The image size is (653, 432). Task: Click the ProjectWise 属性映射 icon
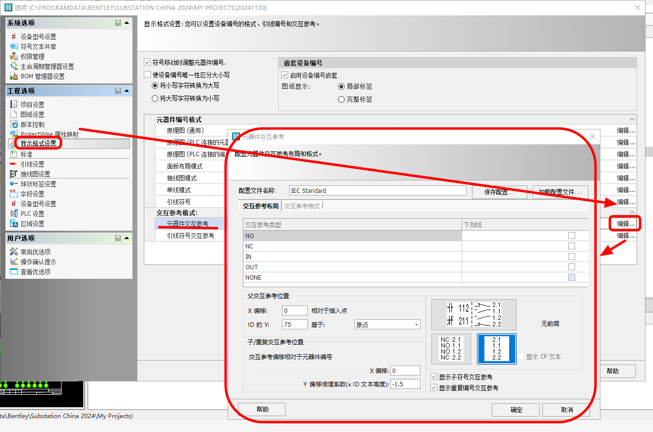[x=14, y=134]
